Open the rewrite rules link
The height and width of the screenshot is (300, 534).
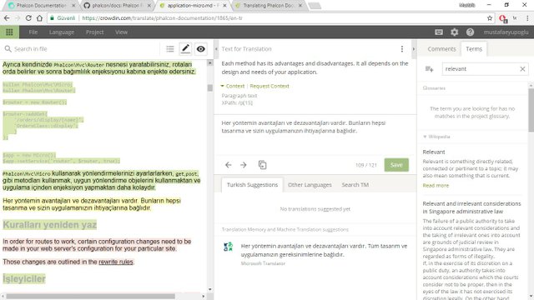pyautogui.click(x=116, y=262)
